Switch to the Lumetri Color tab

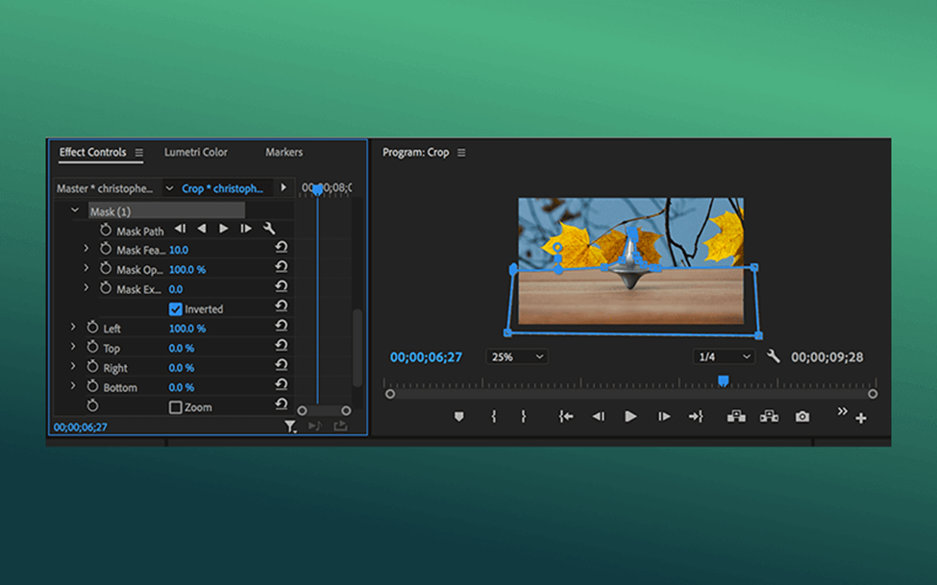(x=195, y=153)
